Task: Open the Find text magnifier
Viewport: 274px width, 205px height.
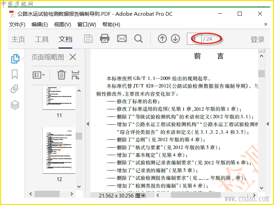Action: pos(138,39)
